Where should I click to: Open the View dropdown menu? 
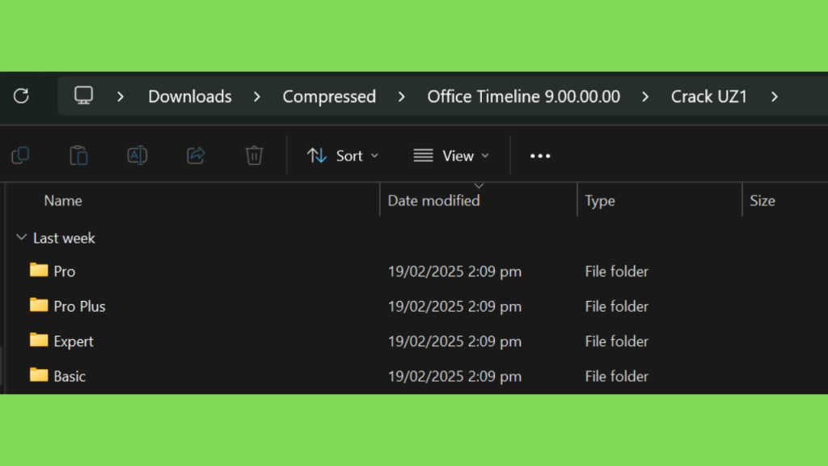(x=451, y=156)
